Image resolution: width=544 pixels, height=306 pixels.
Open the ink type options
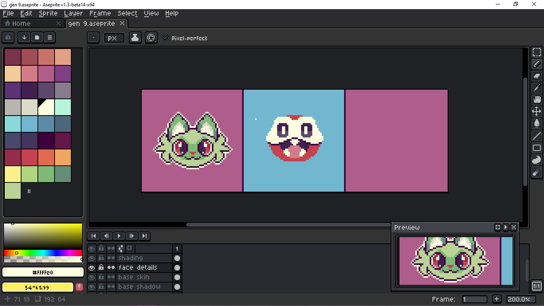136,38
